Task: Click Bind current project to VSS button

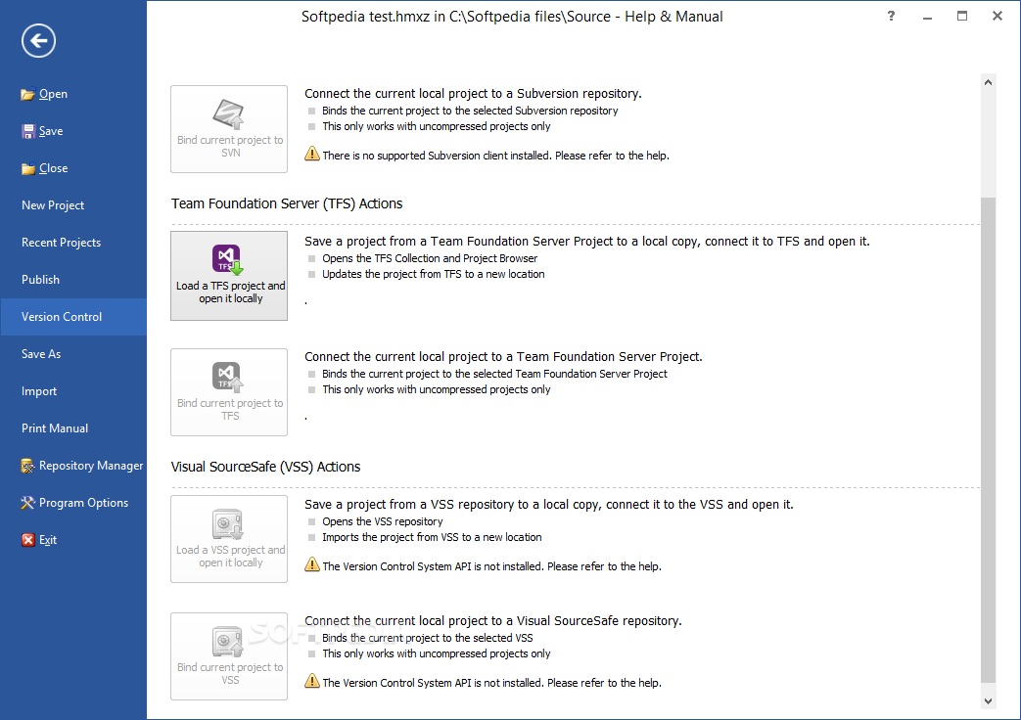Action: [229, 656]
